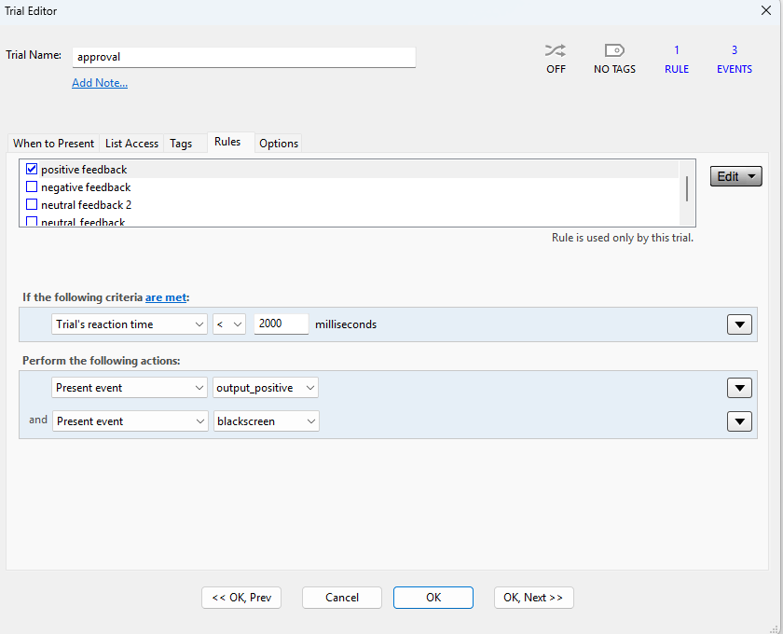783x634 pixels.
Task: Open the less-than comparison operator dropdown
Action: 228,324
